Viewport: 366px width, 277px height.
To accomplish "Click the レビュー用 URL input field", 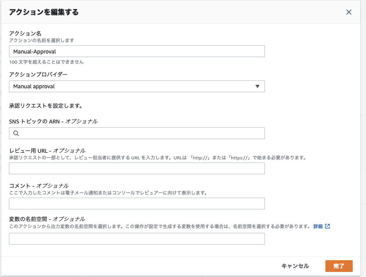I will [137, 168].
